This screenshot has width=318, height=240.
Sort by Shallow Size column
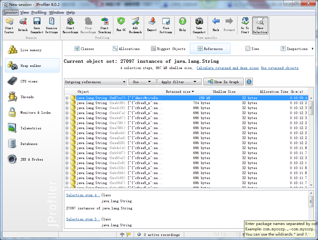pyautogui.click(x=235, y=92)
